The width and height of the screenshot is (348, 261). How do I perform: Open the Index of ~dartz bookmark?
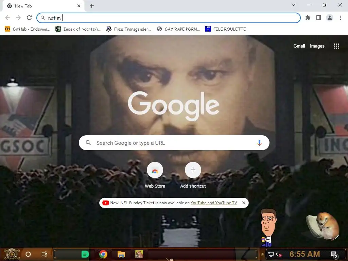point(78,29)
